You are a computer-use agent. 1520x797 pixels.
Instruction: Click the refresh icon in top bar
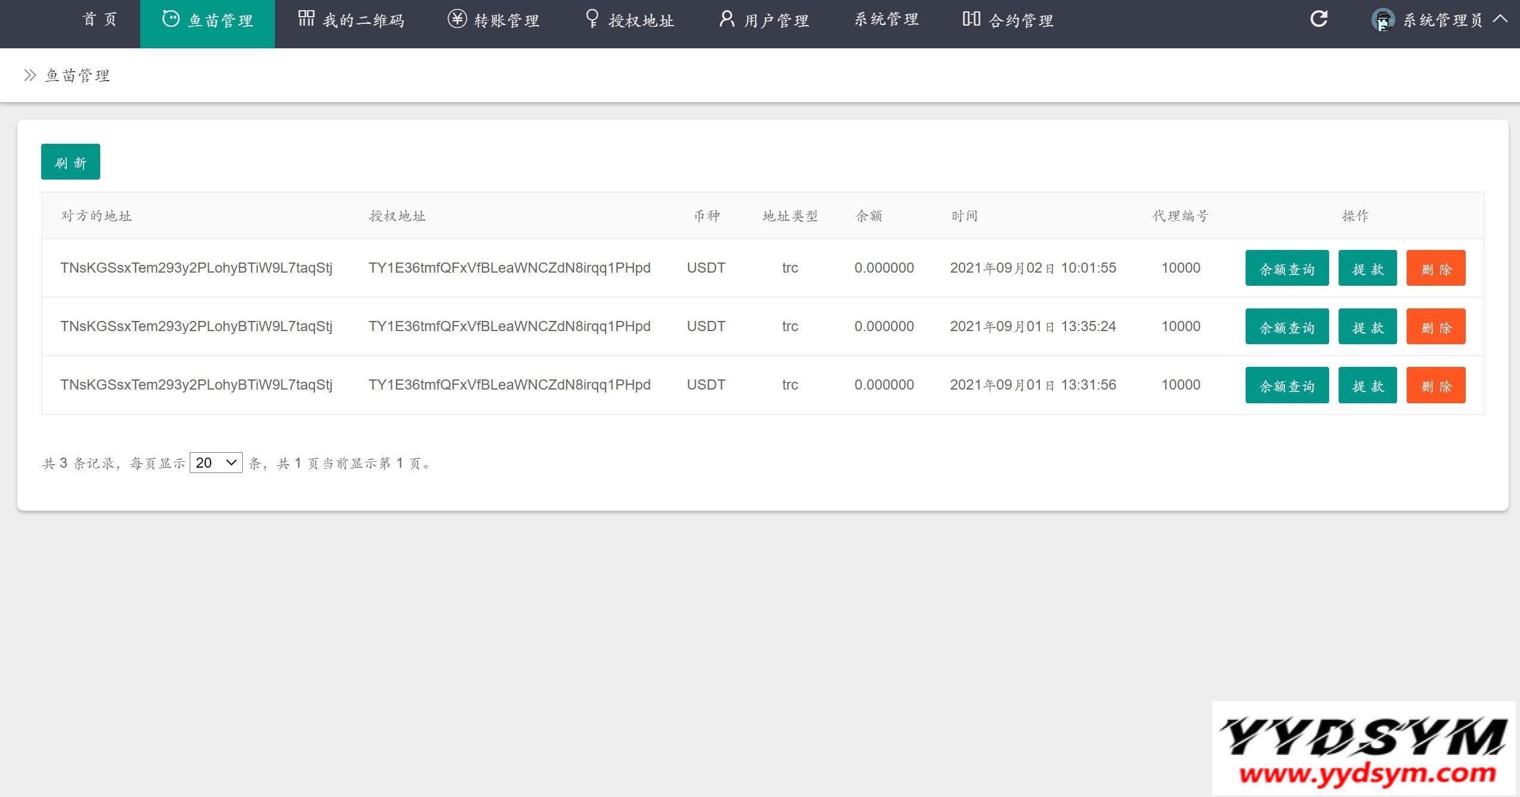1318,19
